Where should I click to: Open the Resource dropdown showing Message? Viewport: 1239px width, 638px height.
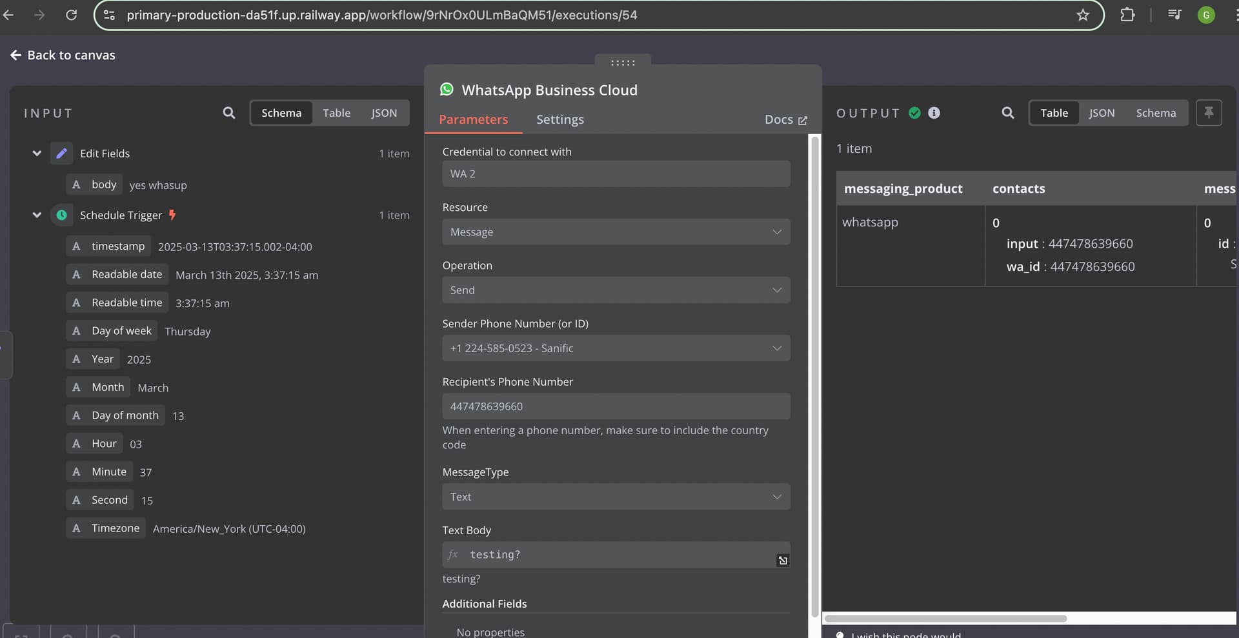click(x=616, y=232)
